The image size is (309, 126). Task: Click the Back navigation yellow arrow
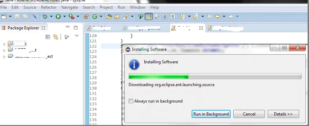coord(218,16)
